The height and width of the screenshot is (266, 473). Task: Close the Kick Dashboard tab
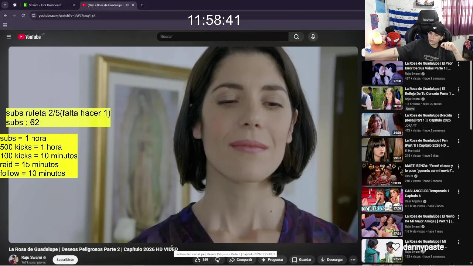coord(74,5)
